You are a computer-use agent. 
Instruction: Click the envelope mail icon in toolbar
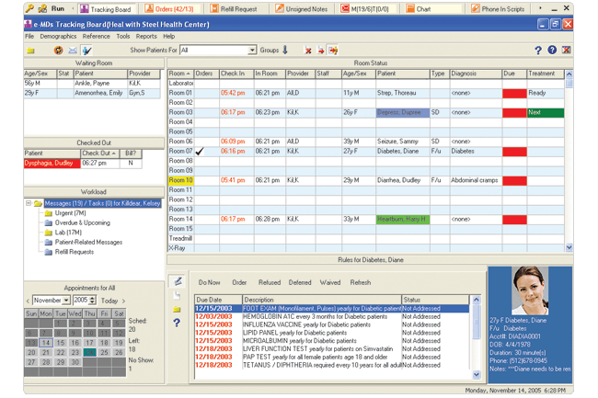73,51
